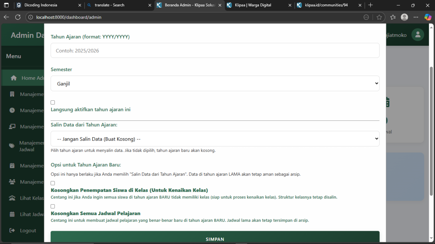Screen dimensions: 435x244
Task: Open a new browser tab
Action: [370, 5]
